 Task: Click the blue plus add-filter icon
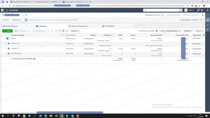(26, 20)
